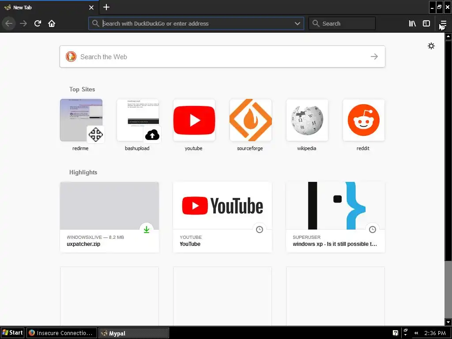Click the scrollbar up arrow
Image resolution: width=452 pixels, height=339 pixels.
click(x=448, y=36)
